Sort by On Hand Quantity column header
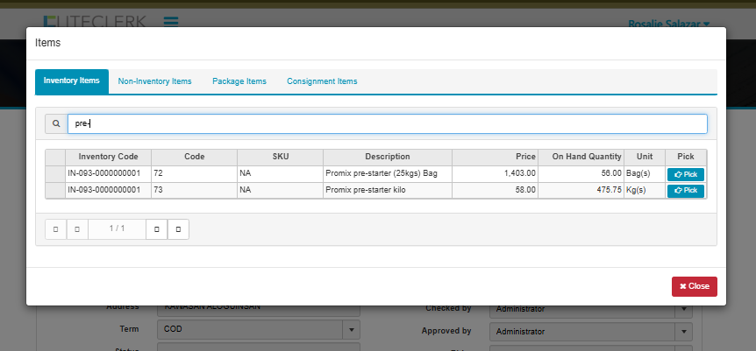 [581, 157]
